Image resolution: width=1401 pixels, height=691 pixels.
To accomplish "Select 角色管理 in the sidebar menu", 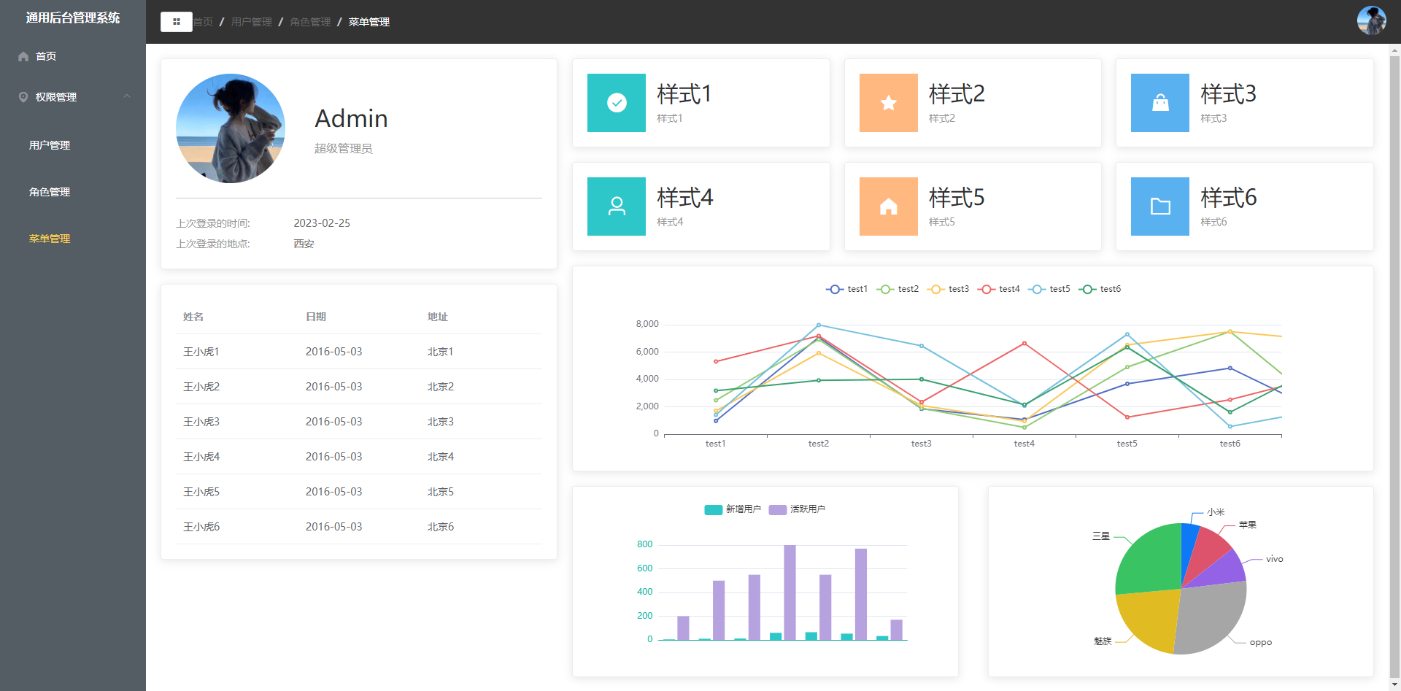I will pos(50,192).
